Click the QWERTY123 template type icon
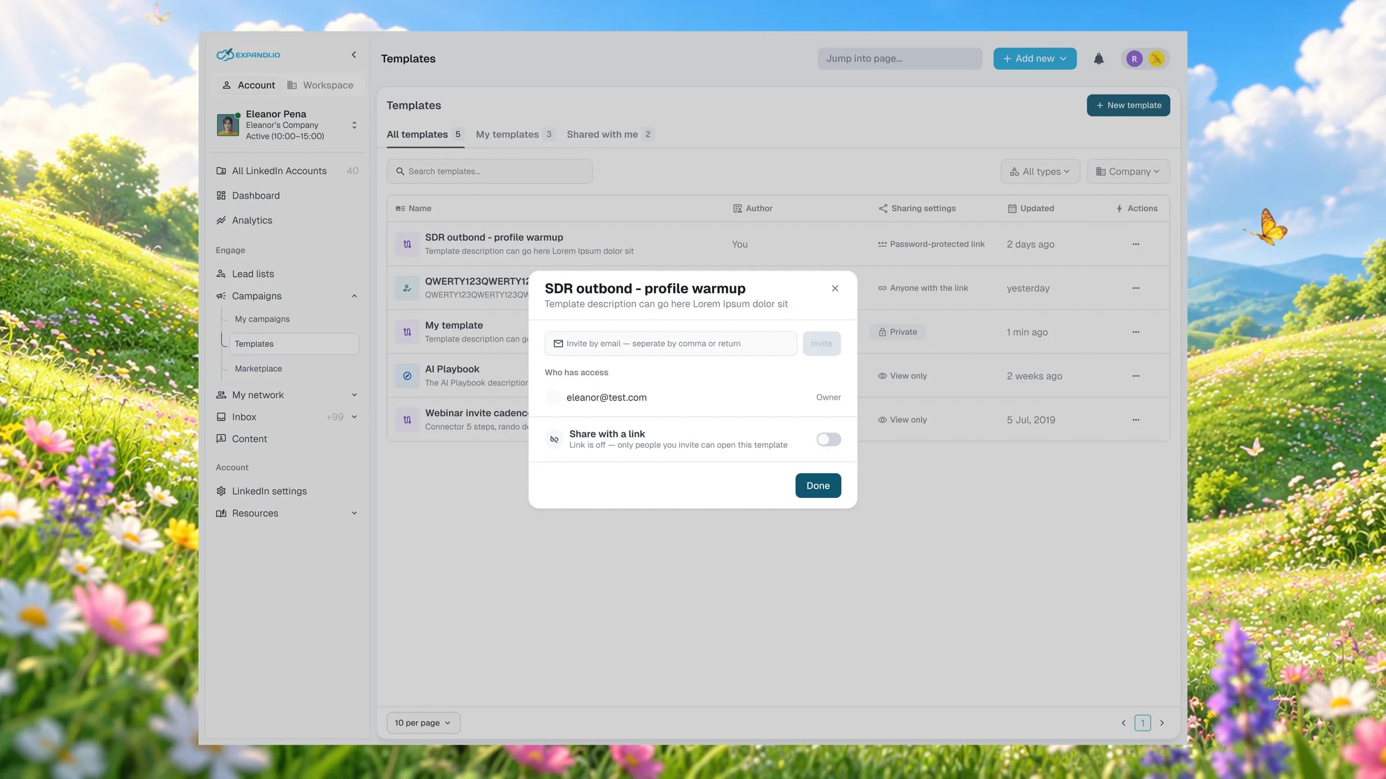 (407, 288)
